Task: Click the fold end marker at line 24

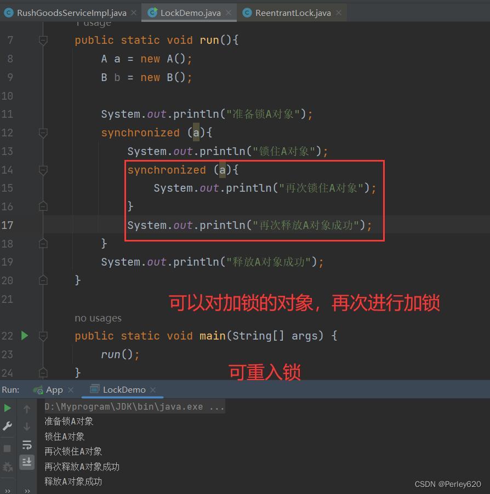Action: (x=43, y=373)
